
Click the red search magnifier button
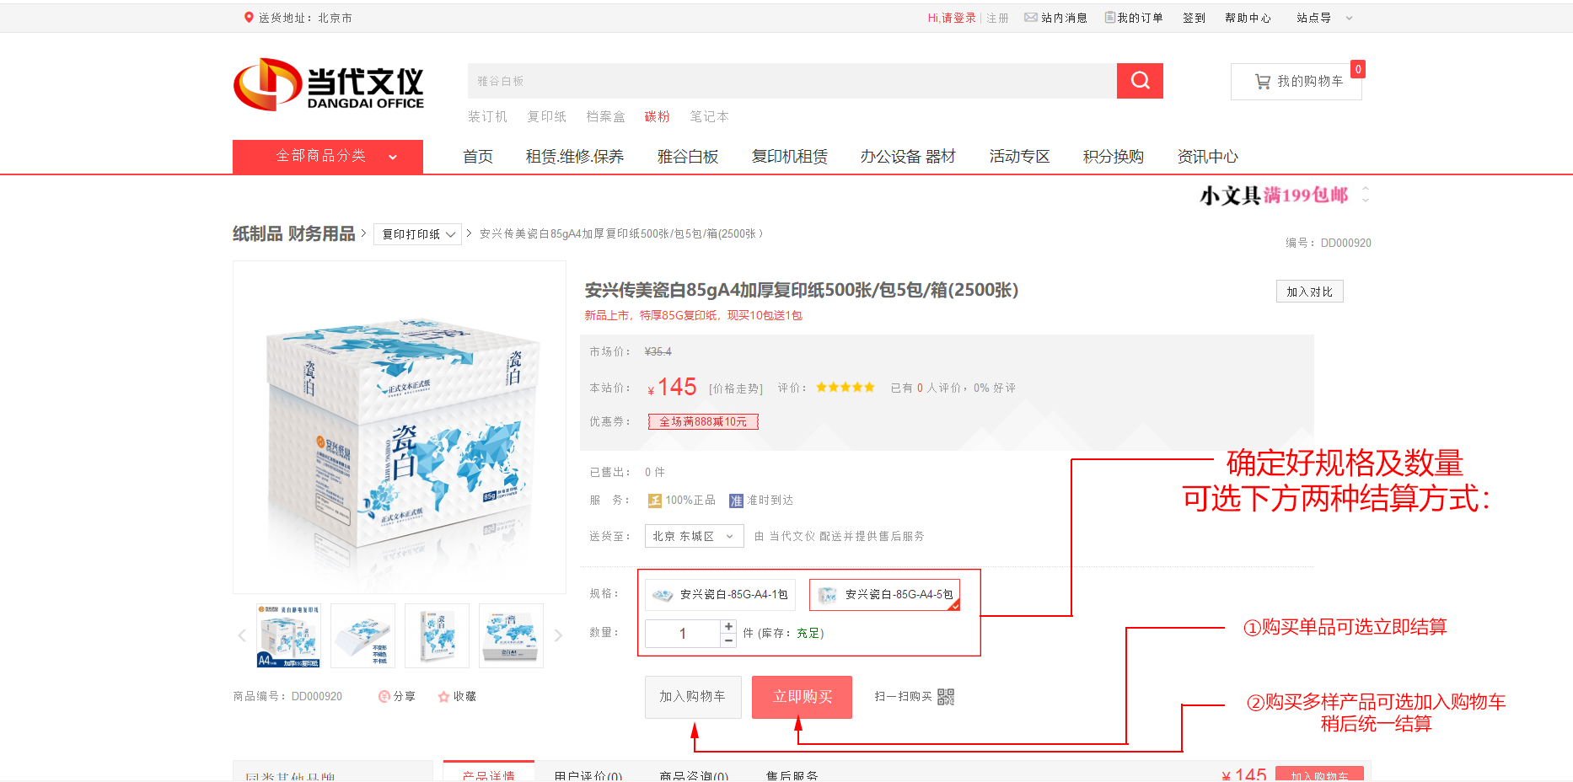tap(1140, 81)
